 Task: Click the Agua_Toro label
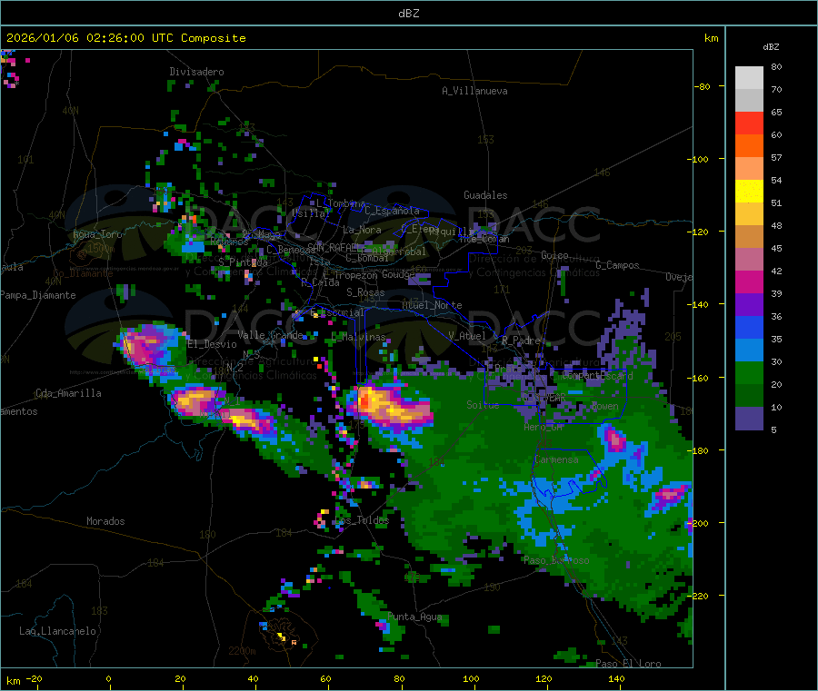click(97, 234)
